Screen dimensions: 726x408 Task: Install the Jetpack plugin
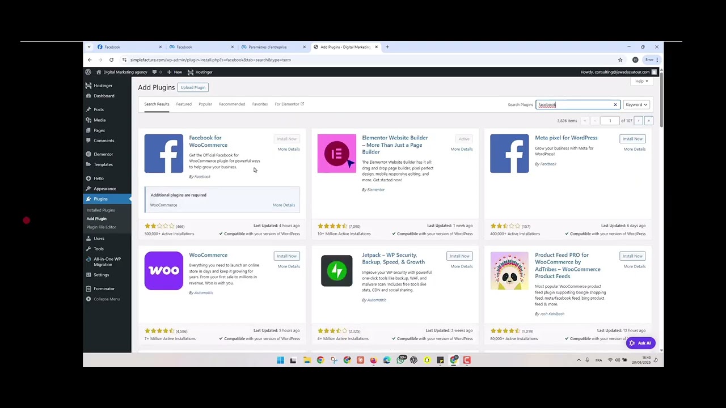pos(459,256)
